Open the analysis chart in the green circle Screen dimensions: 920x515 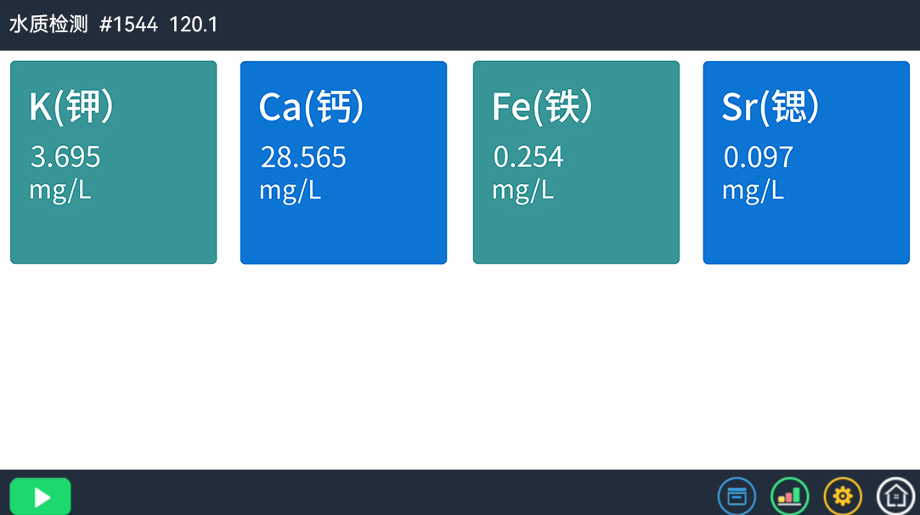pos(789,495)
